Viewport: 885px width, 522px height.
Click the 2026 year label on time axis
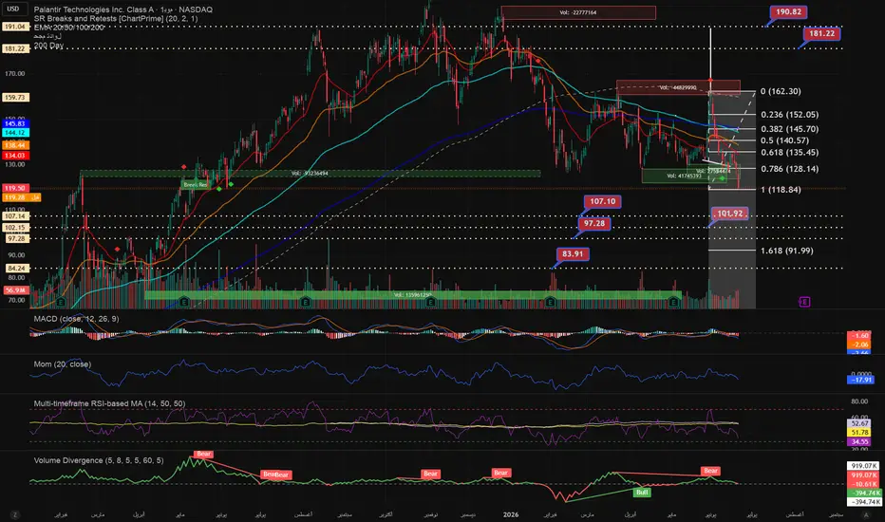511,514
